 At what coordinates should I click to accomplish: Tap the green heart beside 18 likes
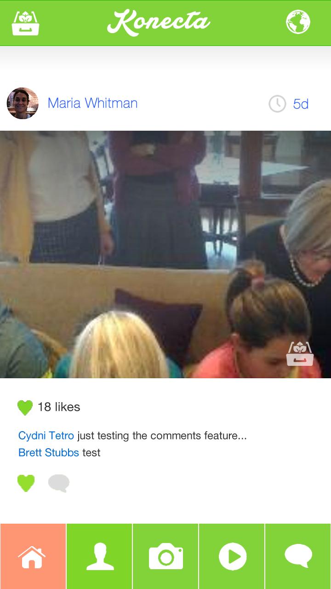[25, 407]
